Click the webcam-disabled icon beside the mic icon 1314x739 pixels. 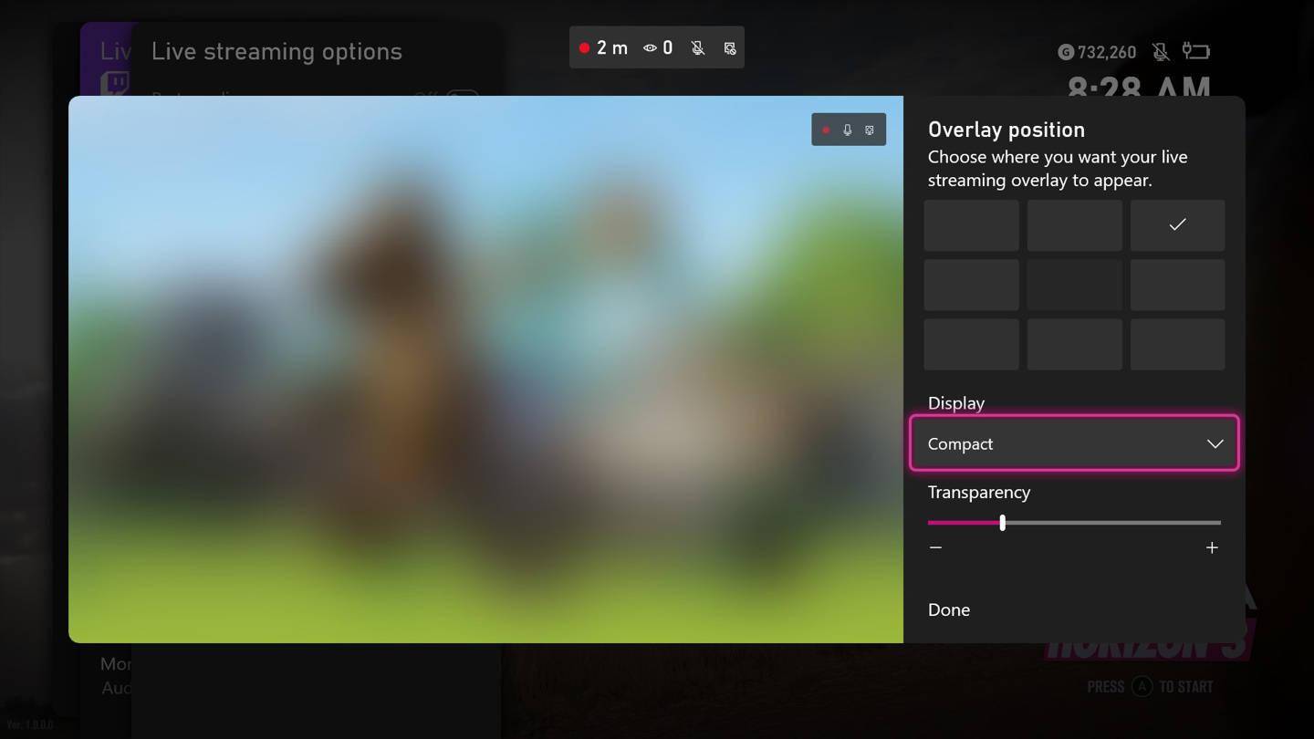pyautogui.click(x=729, y=47)
